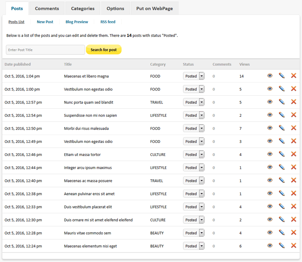
Task: Click the Search for post button
Action: (104, 50)
